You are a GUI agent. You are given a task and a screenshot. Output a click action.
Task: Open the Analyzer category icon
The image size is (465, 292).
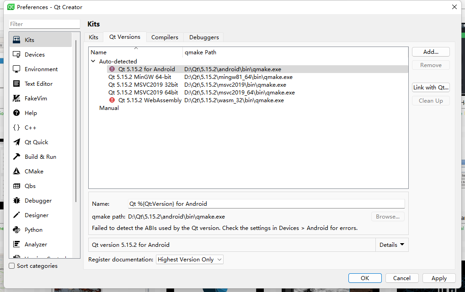pyautogui.click(x=16, y=244)
